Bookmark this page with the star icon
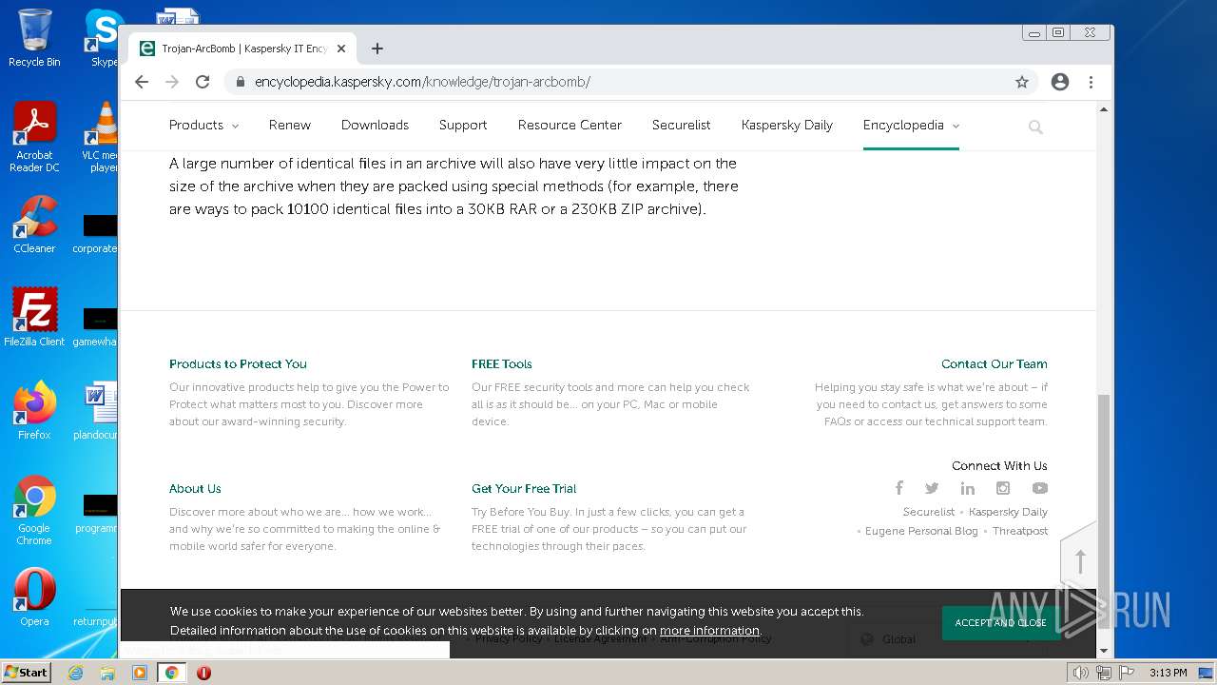Screen dimensions: 1217x685 coord(1022,82)
